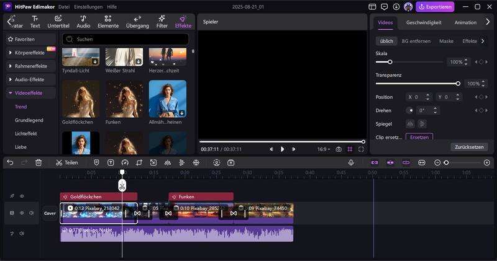Viewport: 497px width, 261px height.
Task: Select the Goldflöckchen effect thumbnail
Action: (x=81, y=99)
